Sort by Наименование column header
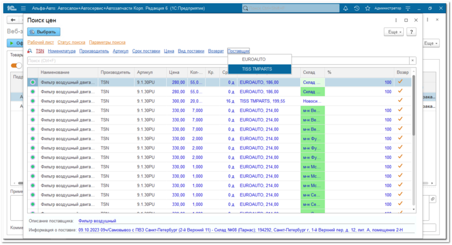The image size is (452, 245). [x=67, y=73]
